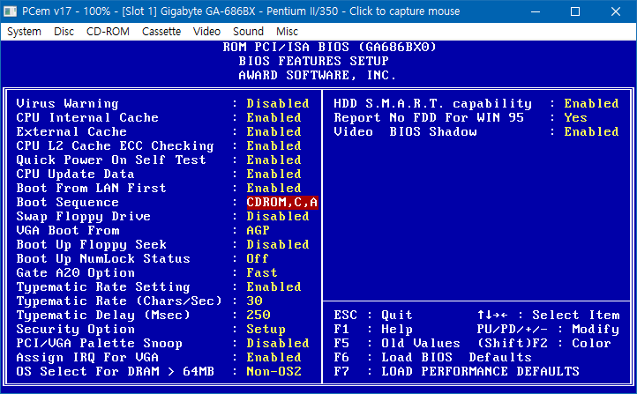Click the Fast value of Gate A20
The width and height of the screenshot is (637, 394).
(x=262, y=272)
